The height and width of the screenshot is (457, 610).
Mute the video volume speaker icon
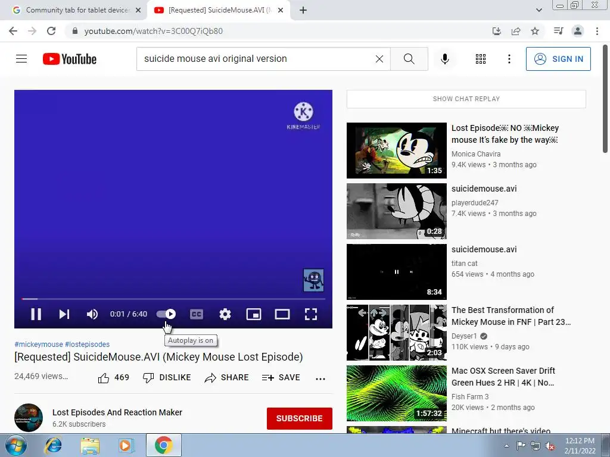point(92,314)
